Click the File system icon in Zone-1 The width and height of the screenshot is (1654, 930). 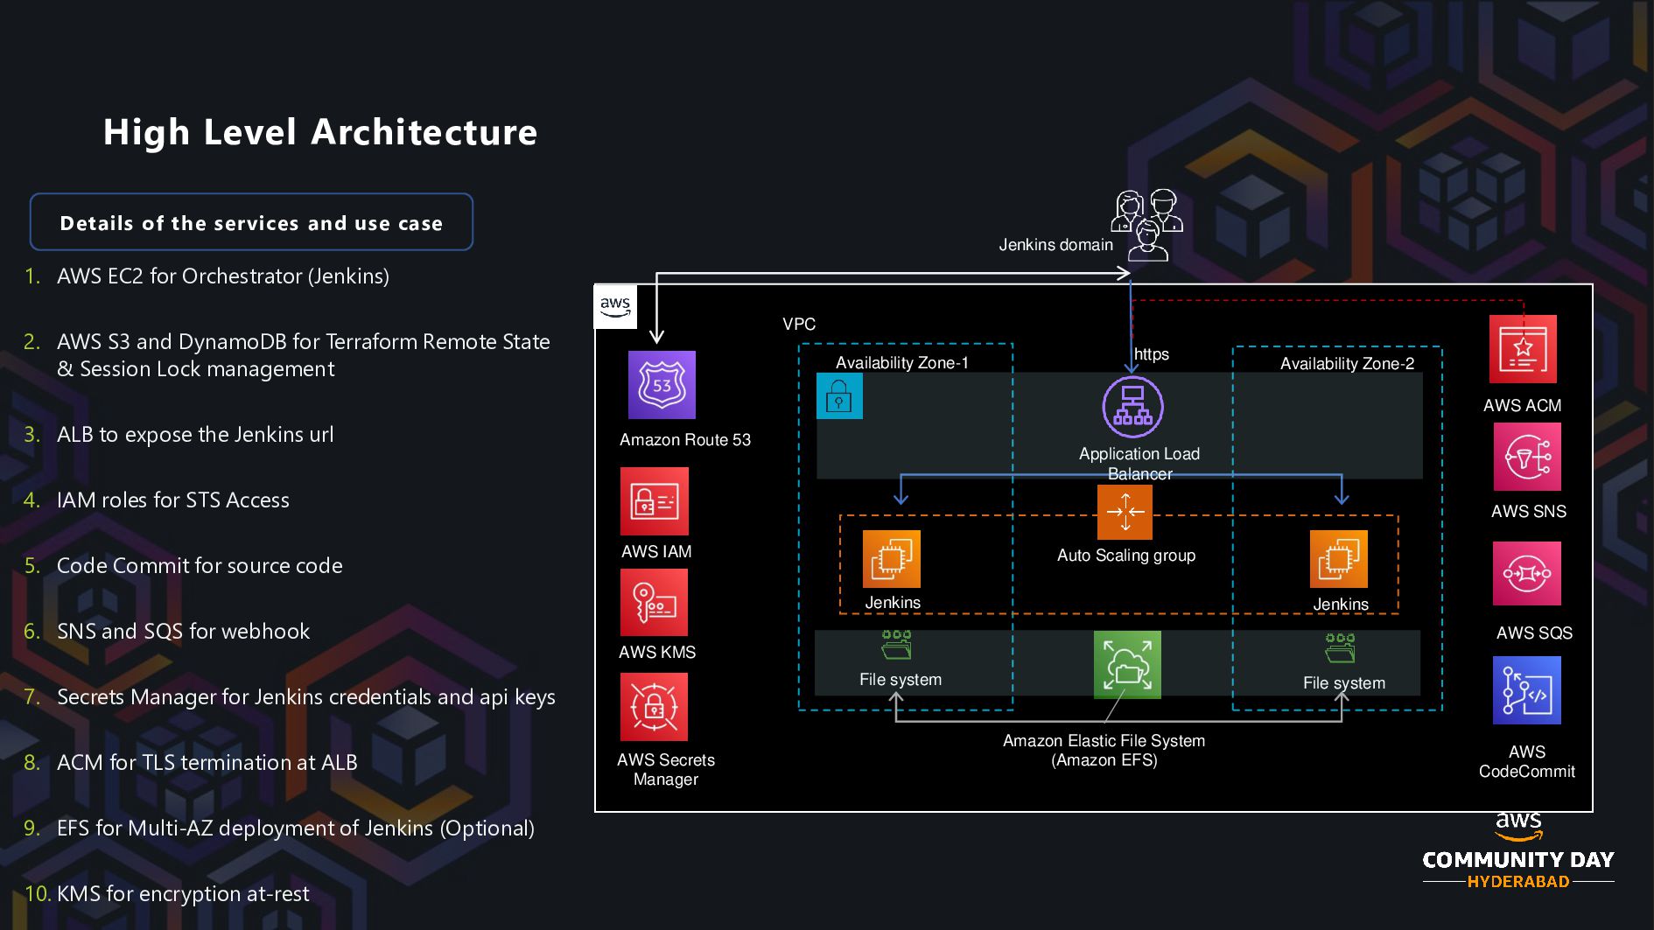(x=896, y=645)
